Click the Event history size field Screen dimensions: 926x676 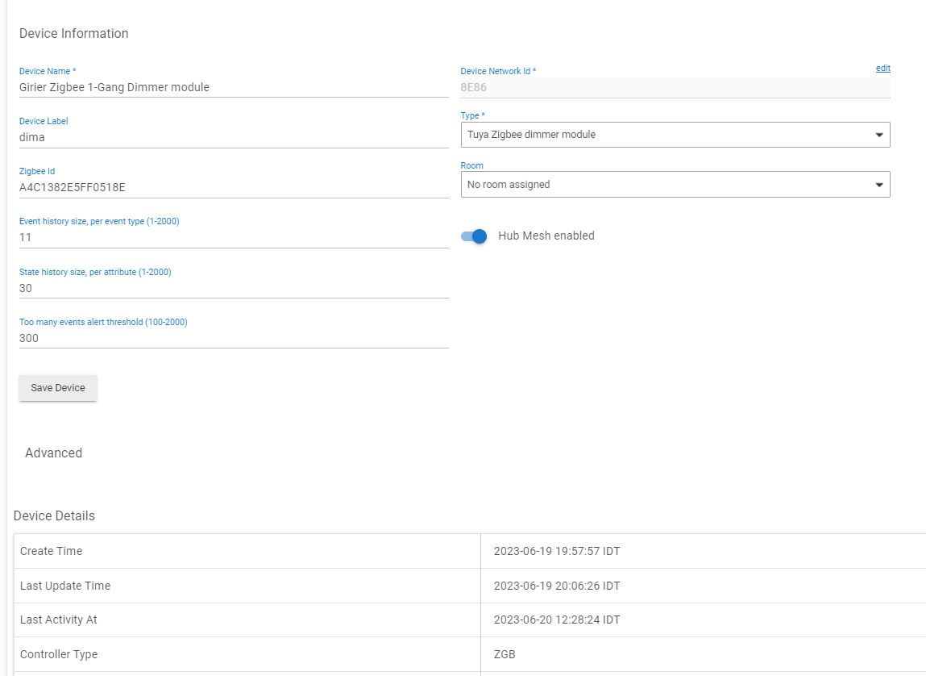233,237
